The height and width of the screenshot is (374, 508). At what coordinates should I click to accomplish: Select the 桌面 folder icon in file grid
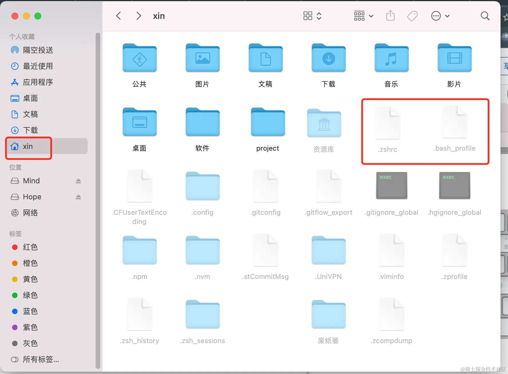[x=139, y=122]
